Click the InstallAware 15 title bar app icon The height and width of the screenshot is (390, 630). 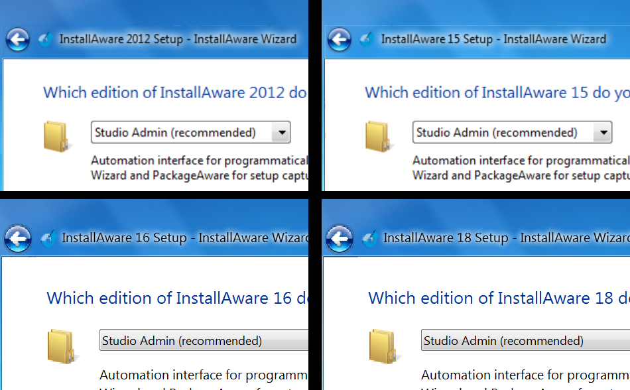(367, 39)
